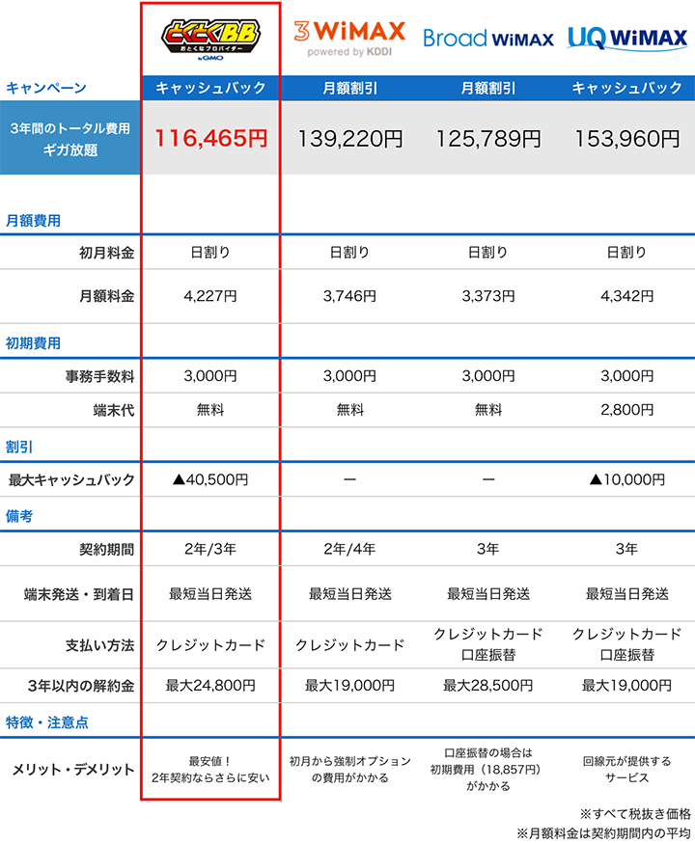Click the 月額費用 section heading
This screenshot has height=843, width=695.
34,221
